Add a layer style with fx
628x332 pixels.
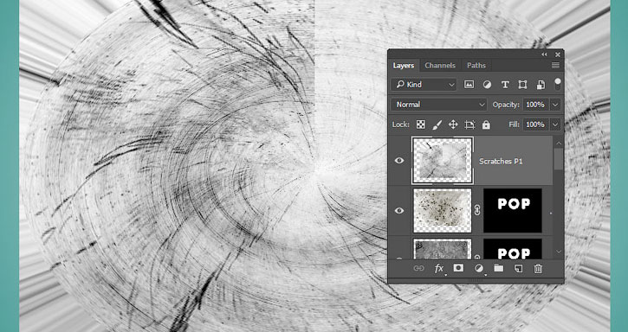[x=439, y=268]
